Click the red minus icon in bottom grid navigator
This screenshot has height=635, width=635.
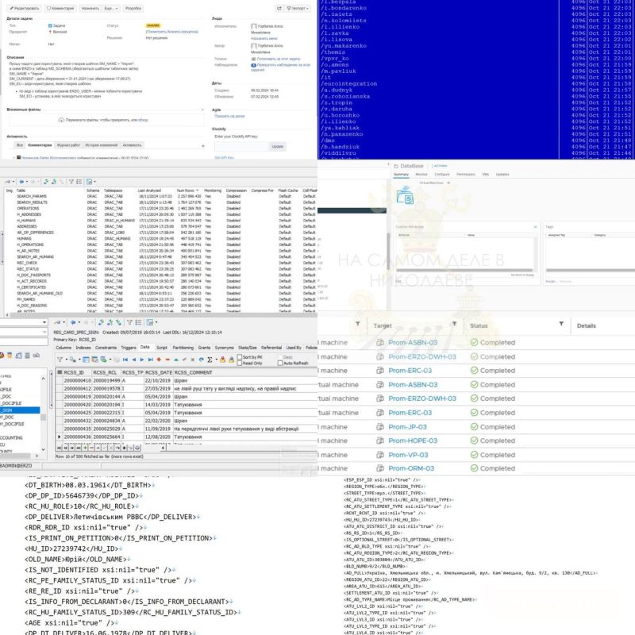point(91,448)
